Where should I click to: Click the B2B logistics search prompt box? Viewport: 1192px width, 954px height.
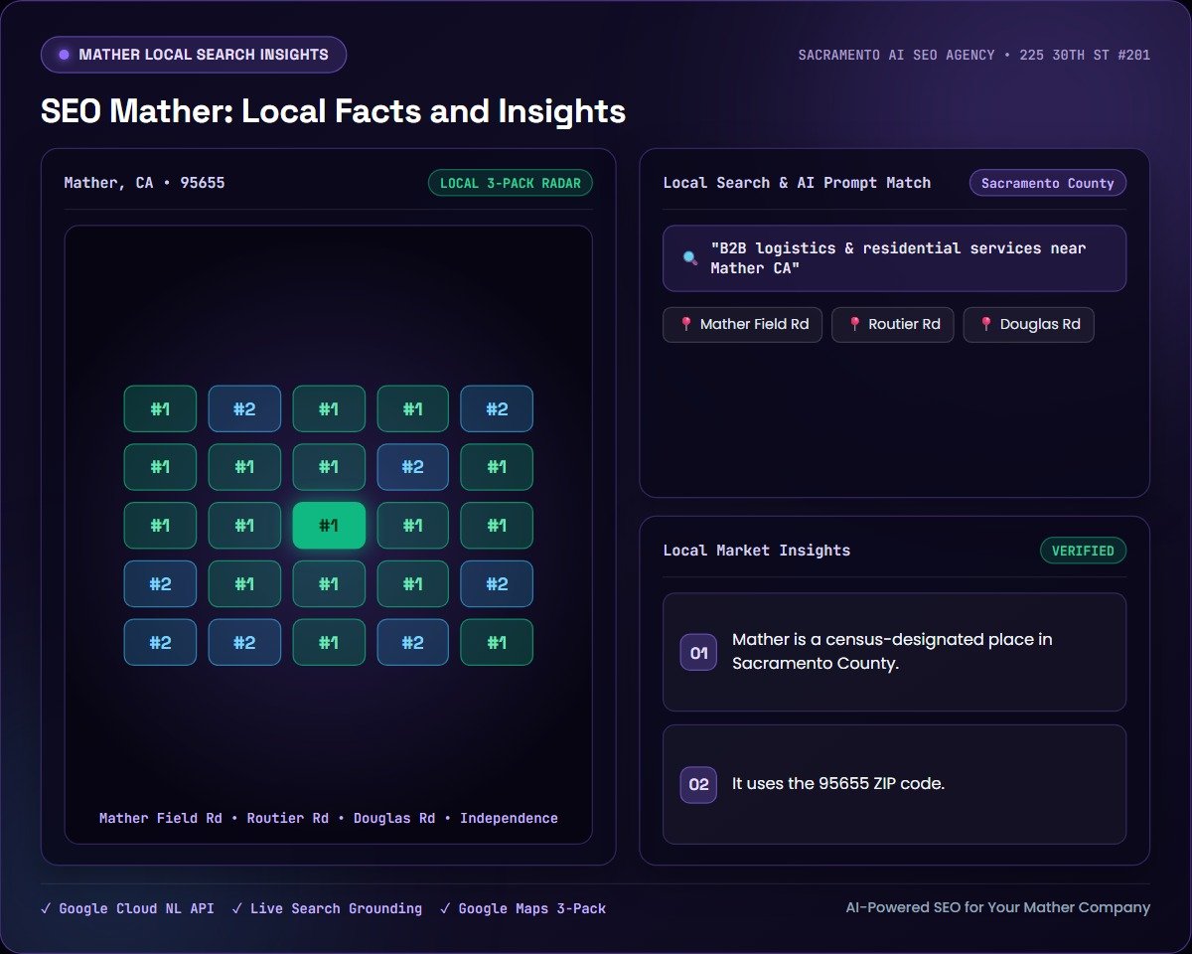(x=894, y=258)
